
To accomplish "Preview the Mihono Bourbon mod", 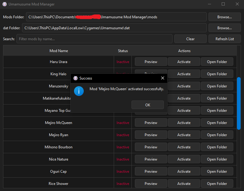I will click(151, 147).
